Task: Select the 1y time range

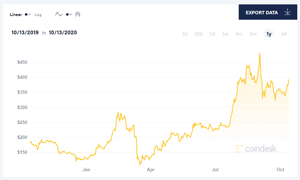Action: [x=269, y=34]
